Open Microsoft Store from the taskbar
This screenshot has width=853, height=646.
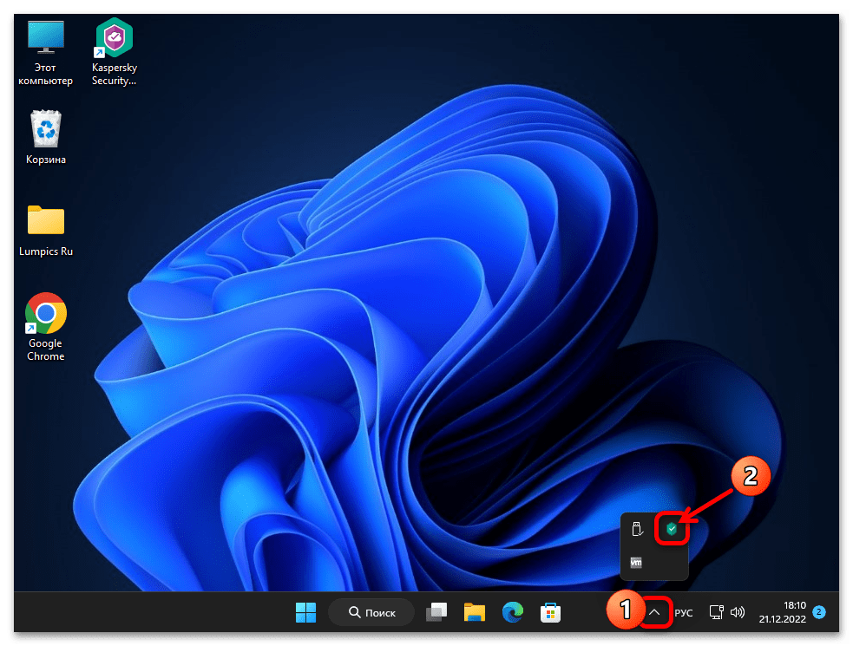click(550, 612)
